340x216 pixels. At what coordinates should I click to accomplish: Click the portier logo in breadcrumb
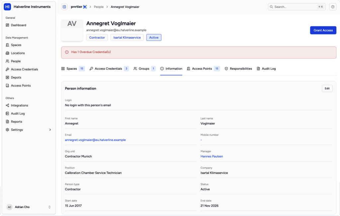(x=79, y=7)
